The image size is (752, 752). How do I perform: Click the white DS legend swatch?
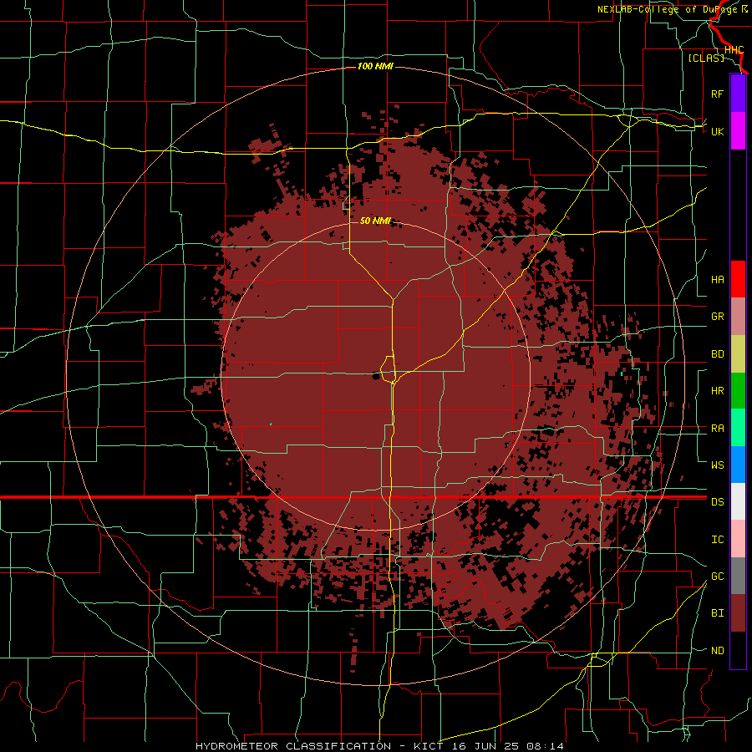(x=738, y=501)
